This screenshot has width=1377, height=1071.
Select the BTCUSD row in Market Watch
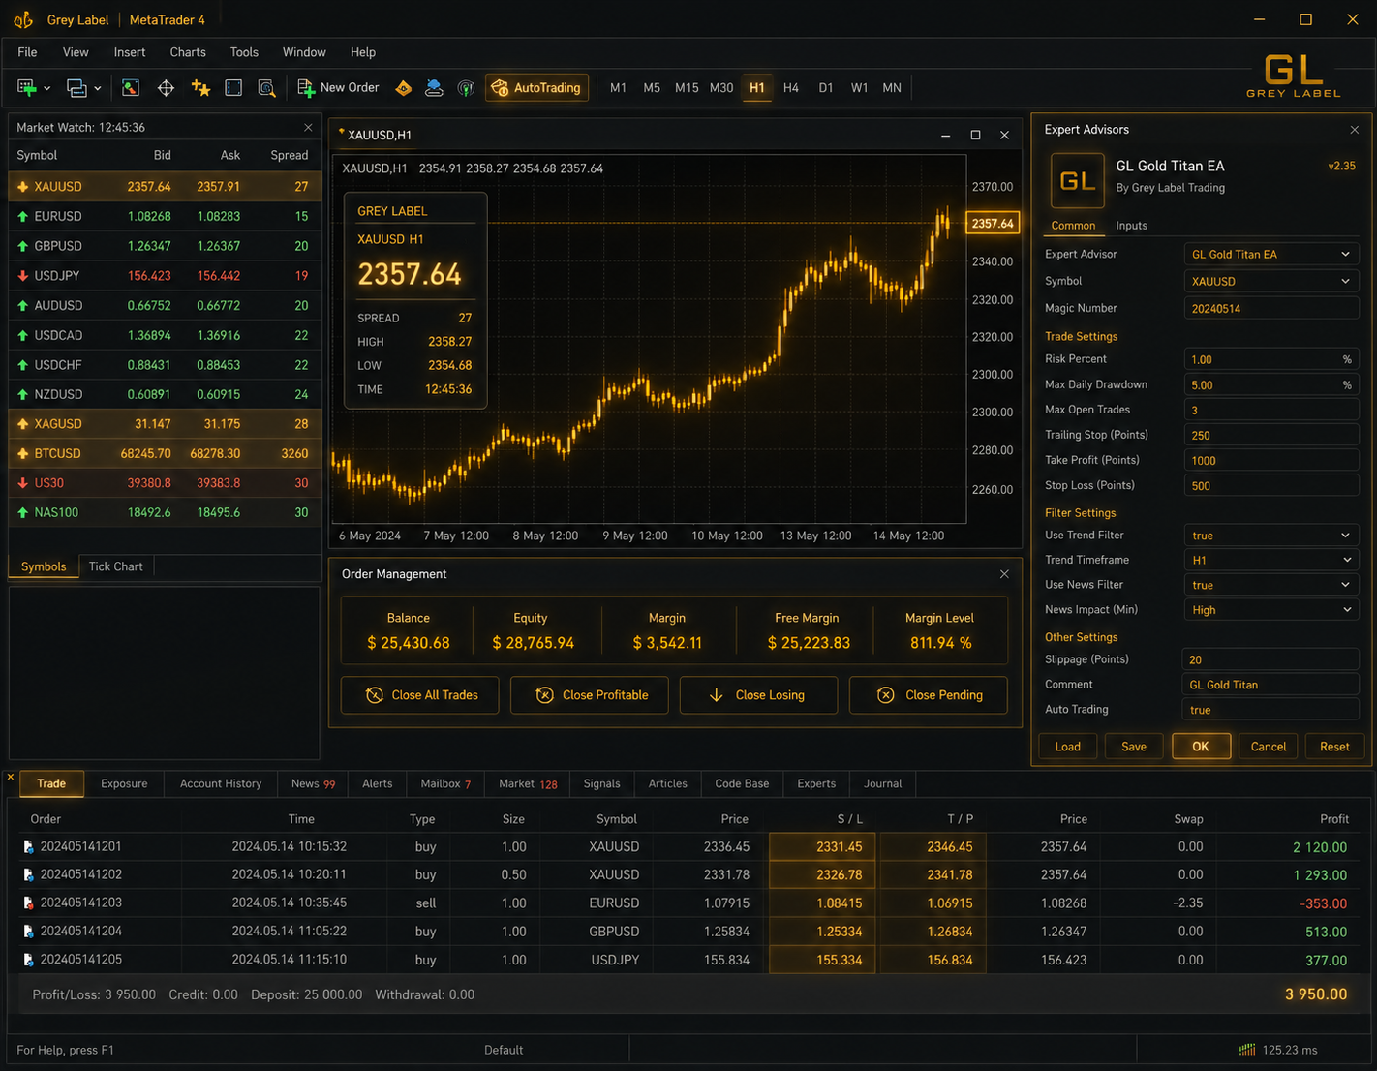point(165,454)
